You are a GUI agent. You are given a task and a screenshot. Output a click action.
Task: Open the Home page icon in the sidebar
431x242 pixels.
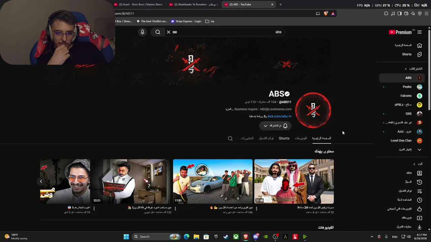420,45
